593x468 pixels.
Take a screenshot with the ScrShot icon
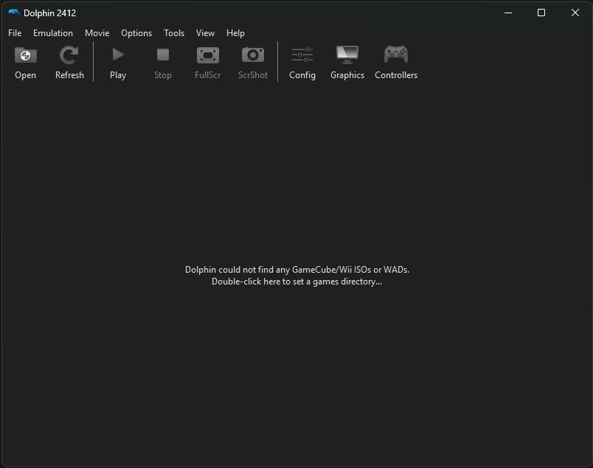coord(253,55)
